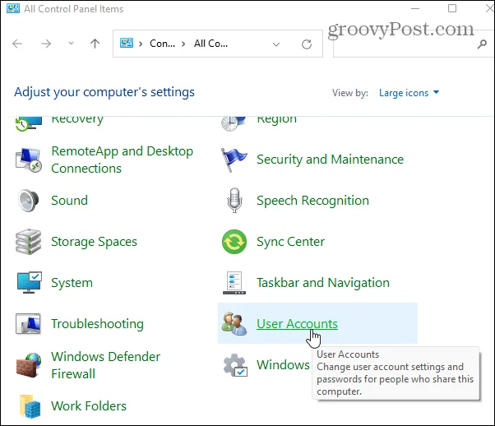Viewport: 495px width, 426px height.
Task: Expand the address bar history dropdown
Action: [276, 44]
